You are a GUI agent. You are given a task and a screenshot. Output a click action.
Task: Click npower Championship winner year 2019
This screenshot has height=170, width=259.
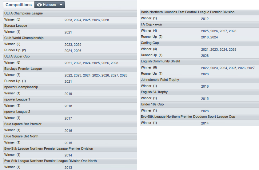pos(68,94)
